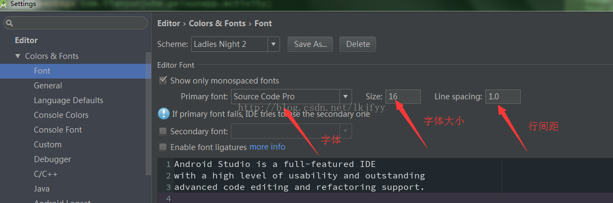
Task: Click the search magnifier icon
Action: tap(10, 23)
